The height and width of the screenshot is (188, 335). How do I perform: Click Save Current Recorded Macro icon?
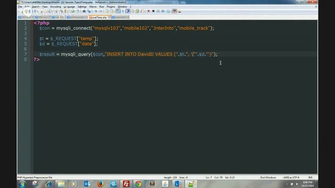[168, 11]
